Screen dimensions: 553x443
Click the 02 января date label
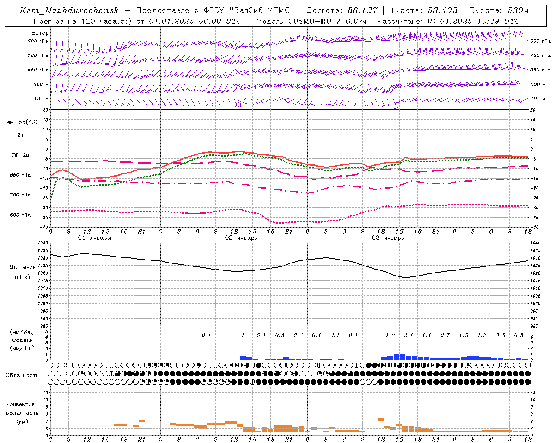[x=241, y=238]
